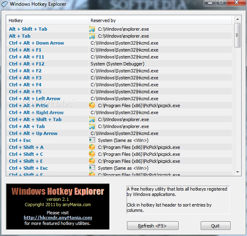The height and width of the screenshot is (236, 247).
Task: Click the picpick.exe path for Ctrl + Alt + PrtSc
Action: pyautogui.click(x=139, y=106)
